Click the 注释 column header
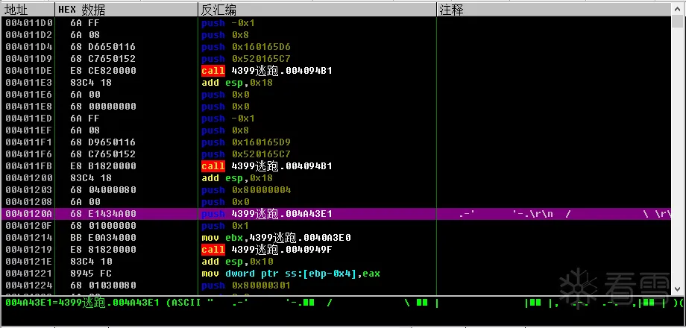 click(x=554, y=10)
